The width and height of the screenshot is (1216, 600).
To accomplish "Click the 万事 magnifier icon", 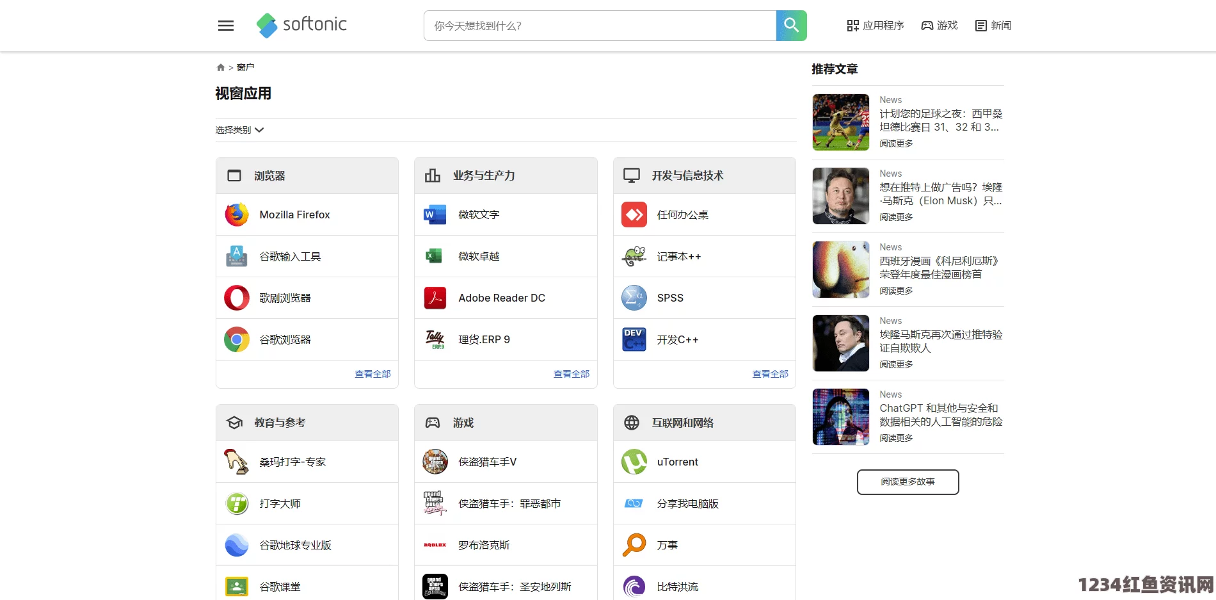I will [634, 545].
